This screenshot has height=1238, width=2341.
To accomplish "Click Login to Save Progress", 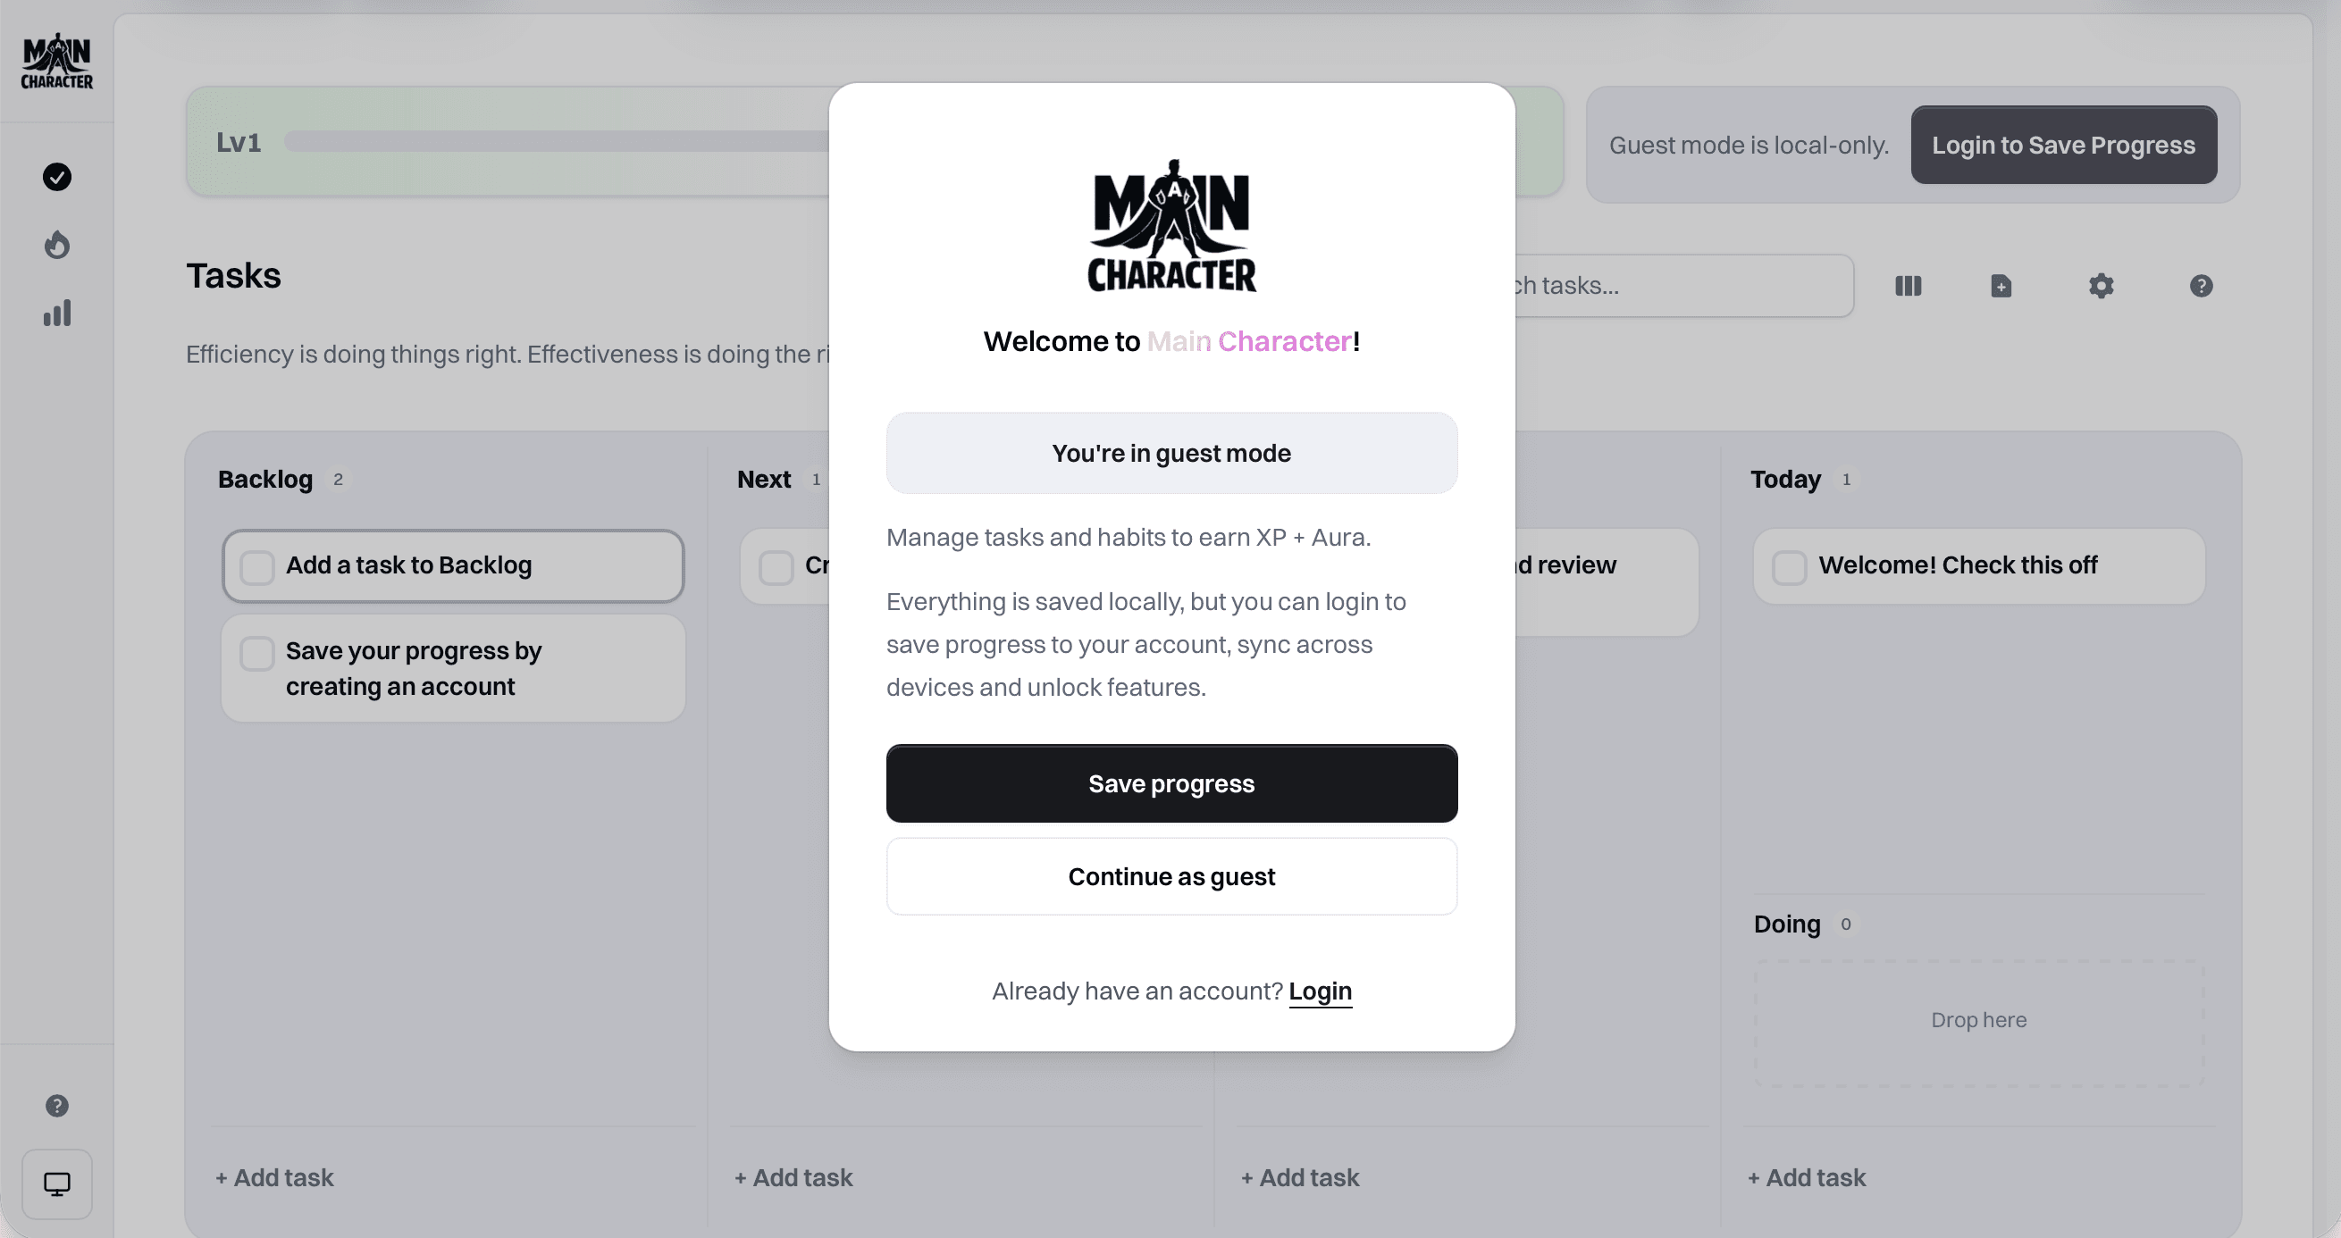I will [2064, 145].
